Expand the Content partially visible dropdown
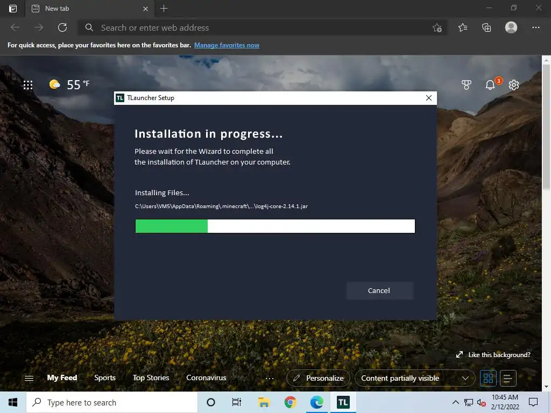 pyautogui.click(x=415, y=378)
